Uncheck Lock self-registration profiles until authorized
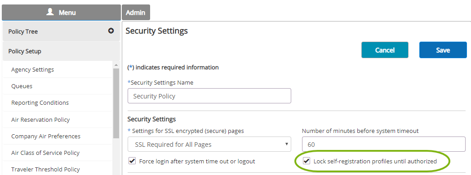The height and width of the screenshot is (175, 471). (307, 161)
